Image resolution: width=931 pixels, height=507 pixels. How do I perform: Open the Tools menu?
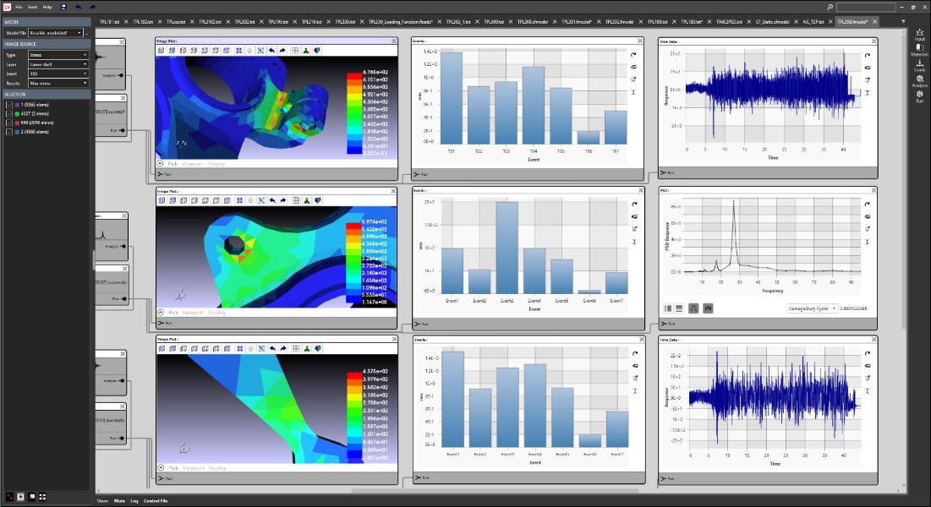pyautogui.click(x=32, y=7)
